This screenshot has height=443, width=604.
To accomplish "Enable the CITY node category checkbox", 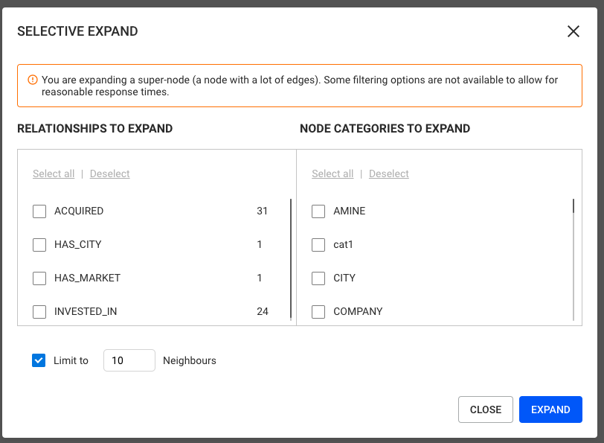I will [318, 278].
